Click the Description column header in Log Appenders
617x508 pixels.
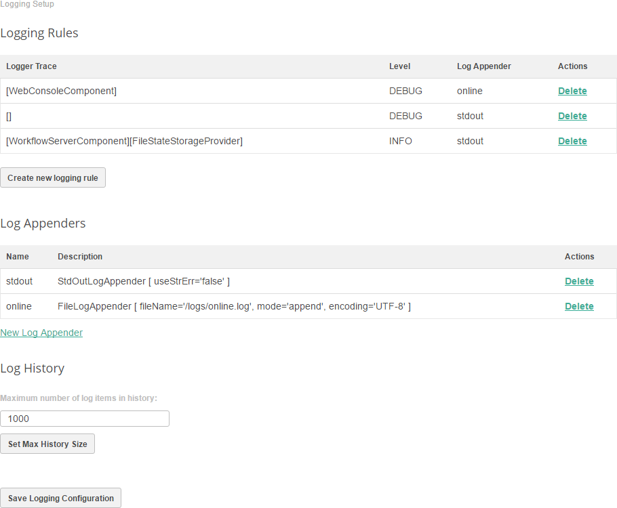pyautogui.click(x=80, y=257)
